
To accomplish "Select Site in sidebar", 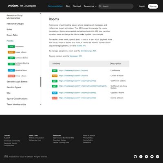I will point(9,93).
